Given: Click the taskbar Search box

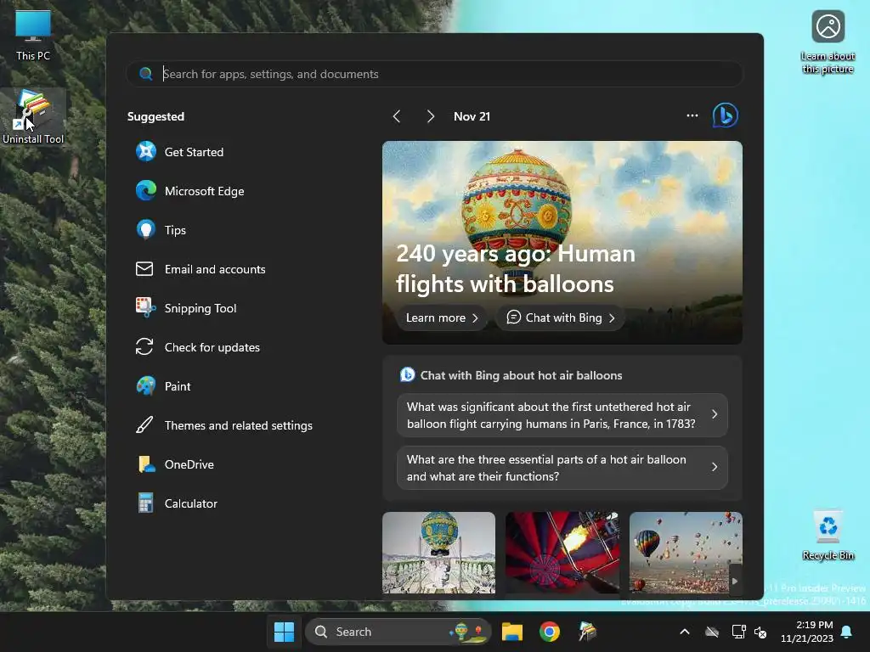Looking at the screenshot, I should click(x=398, y=632).
